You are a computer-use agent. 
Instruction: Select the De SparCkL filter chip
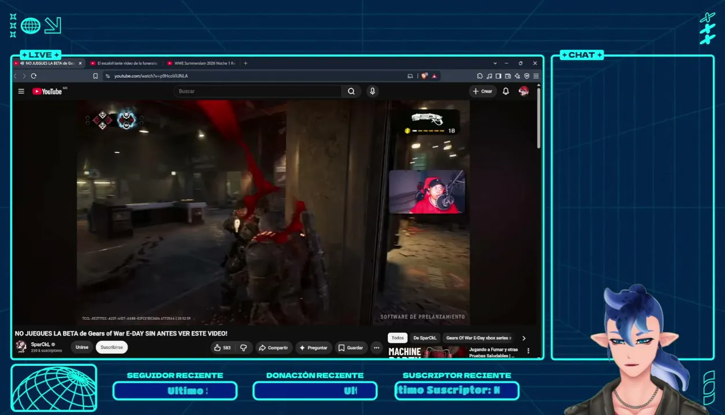click(425, 338)
